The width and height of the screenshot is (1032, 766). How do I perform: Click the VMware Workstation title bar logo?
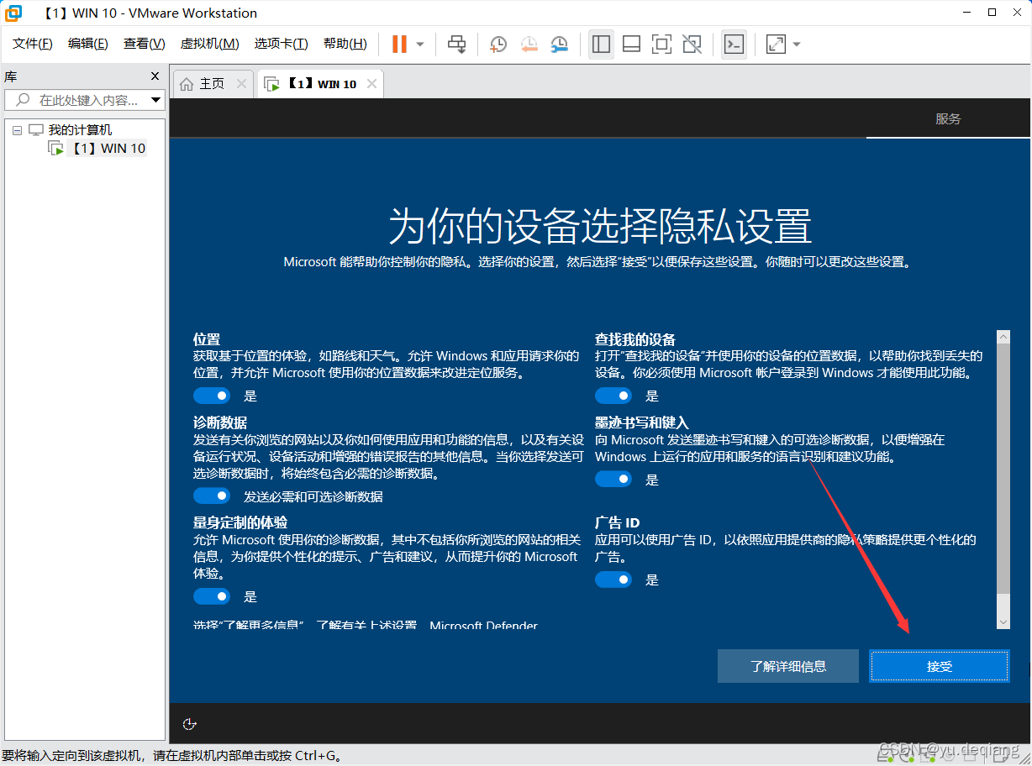click(x=13, y=13)
